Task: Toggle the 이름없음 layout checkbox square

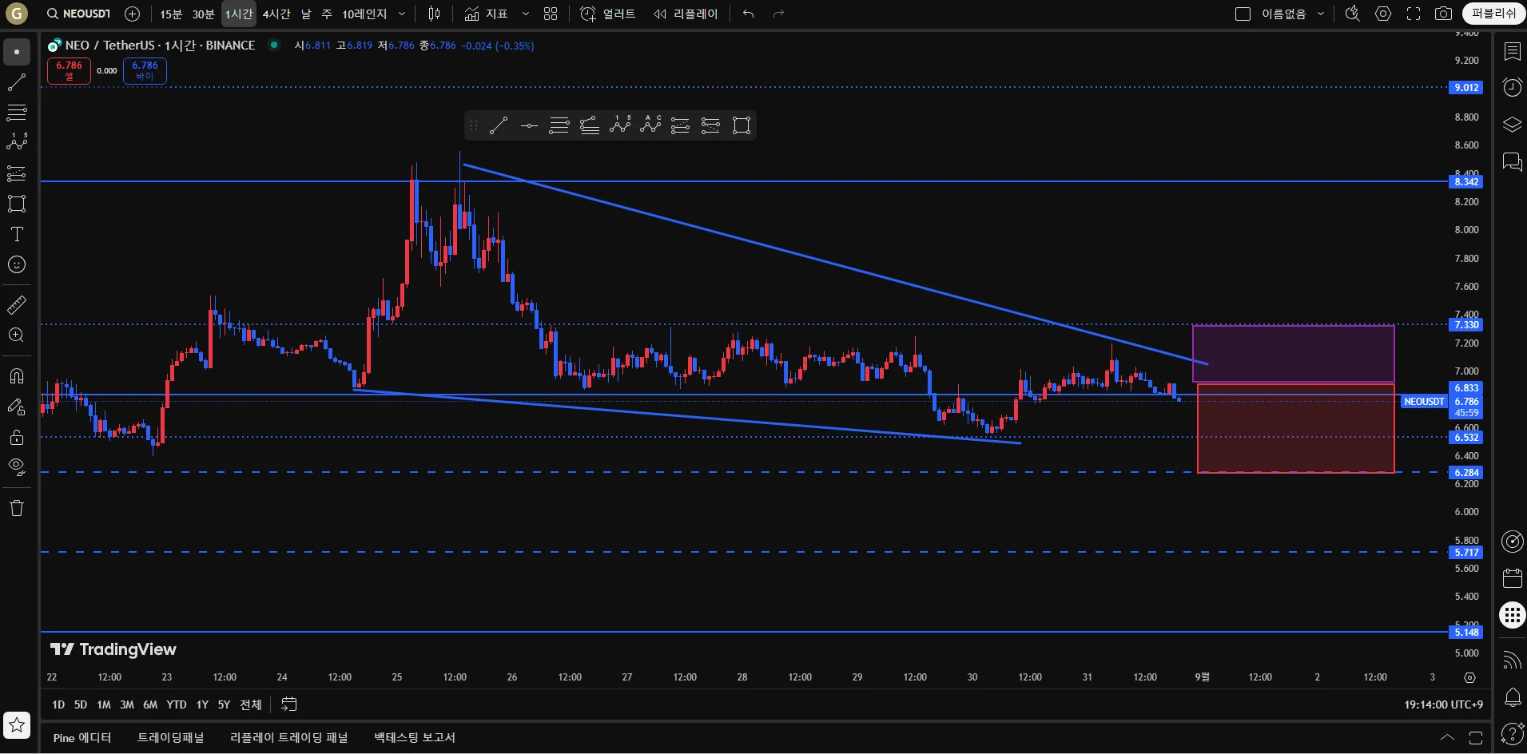Action: pos(1243,14)
